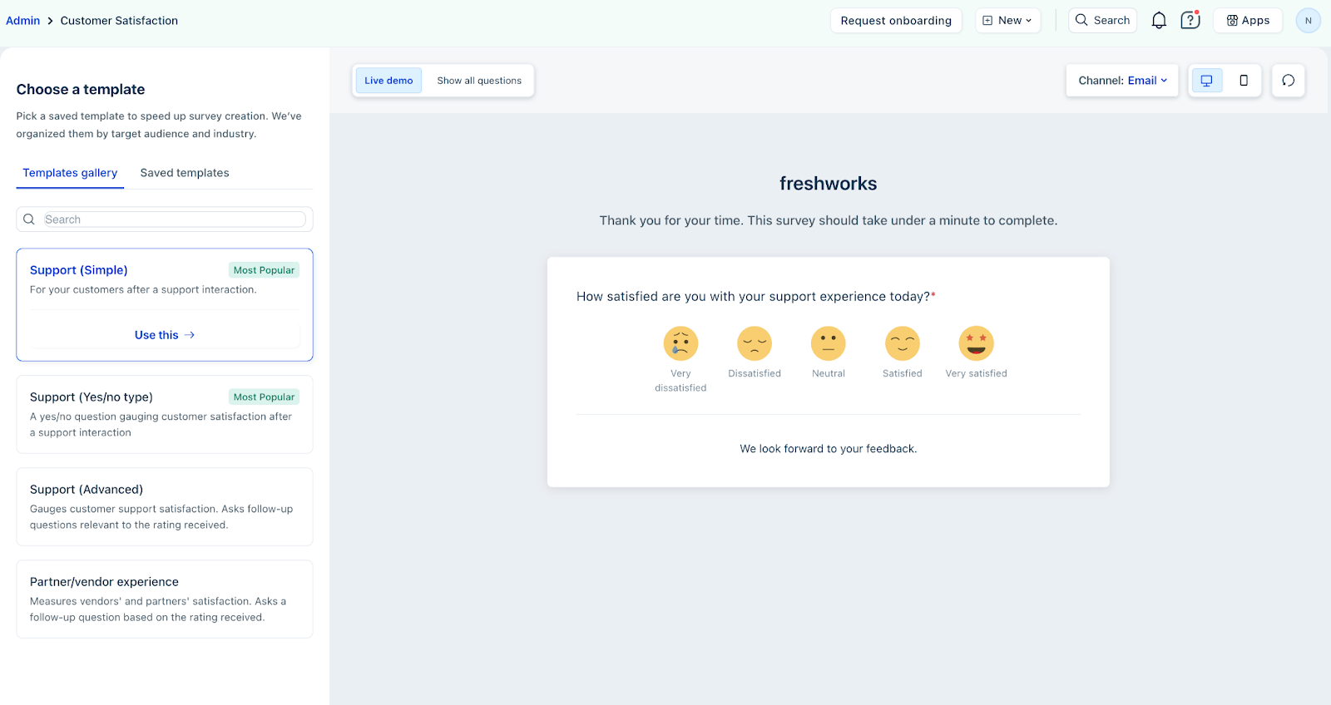Switch to mobile preview icon
The image size is (1331, 705).
(x=1244, y=81)
